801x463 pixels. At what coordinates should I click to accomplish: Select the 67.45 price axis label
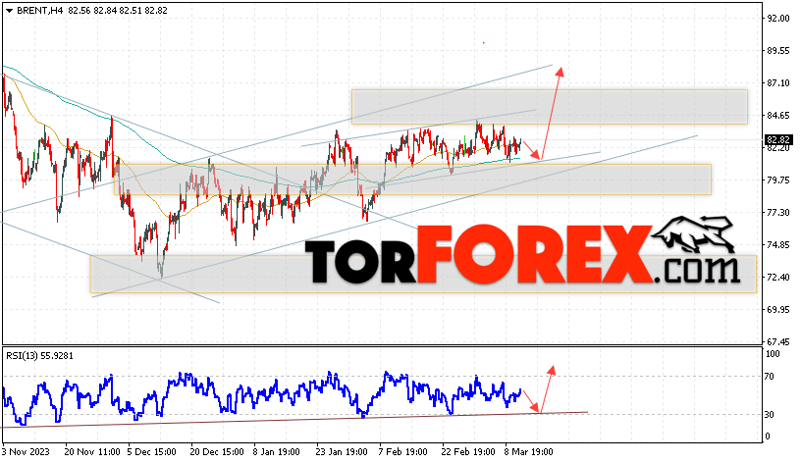pos(778,342)
